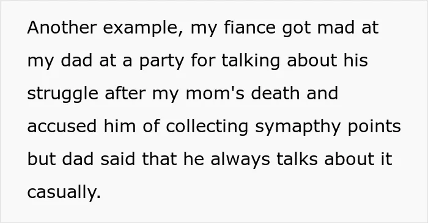Screen dimensions: 428x223
Task: Click the word "always" in fifth line
Action: pyautogui.click(x=240, y=160)
